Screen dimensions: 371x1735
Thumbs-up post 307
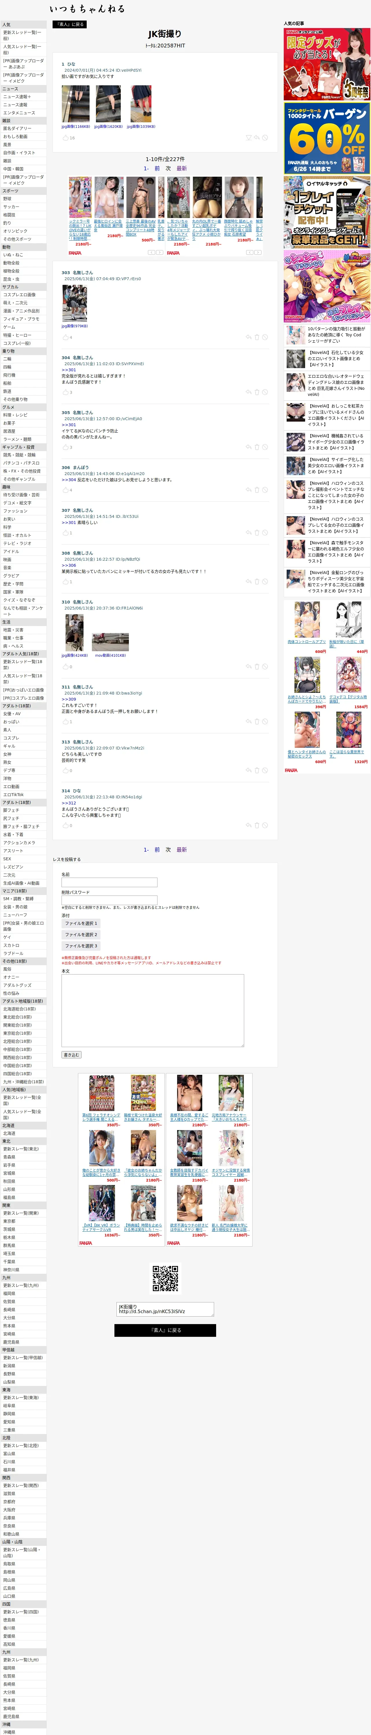point(65,533)
